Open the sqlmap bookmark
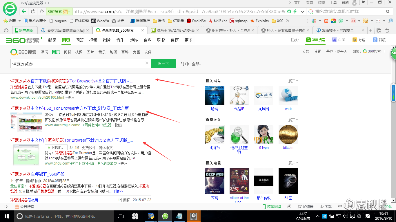This screenshot has height=222, width=396. point(239,21)
